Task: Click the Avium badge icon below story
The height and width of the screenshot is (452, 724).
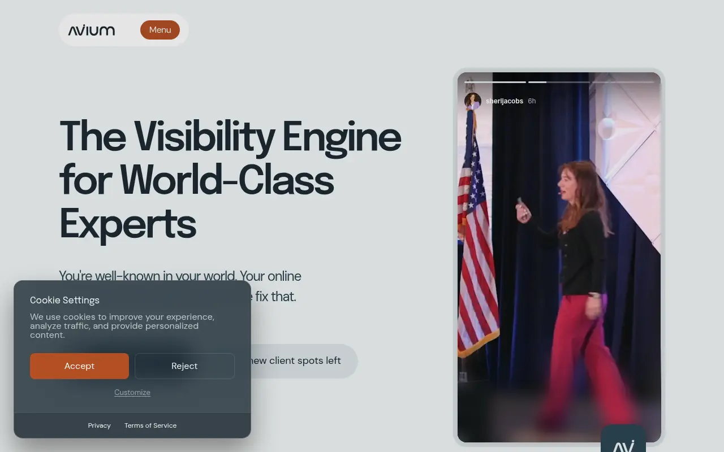Action: (x=623, y=439)
